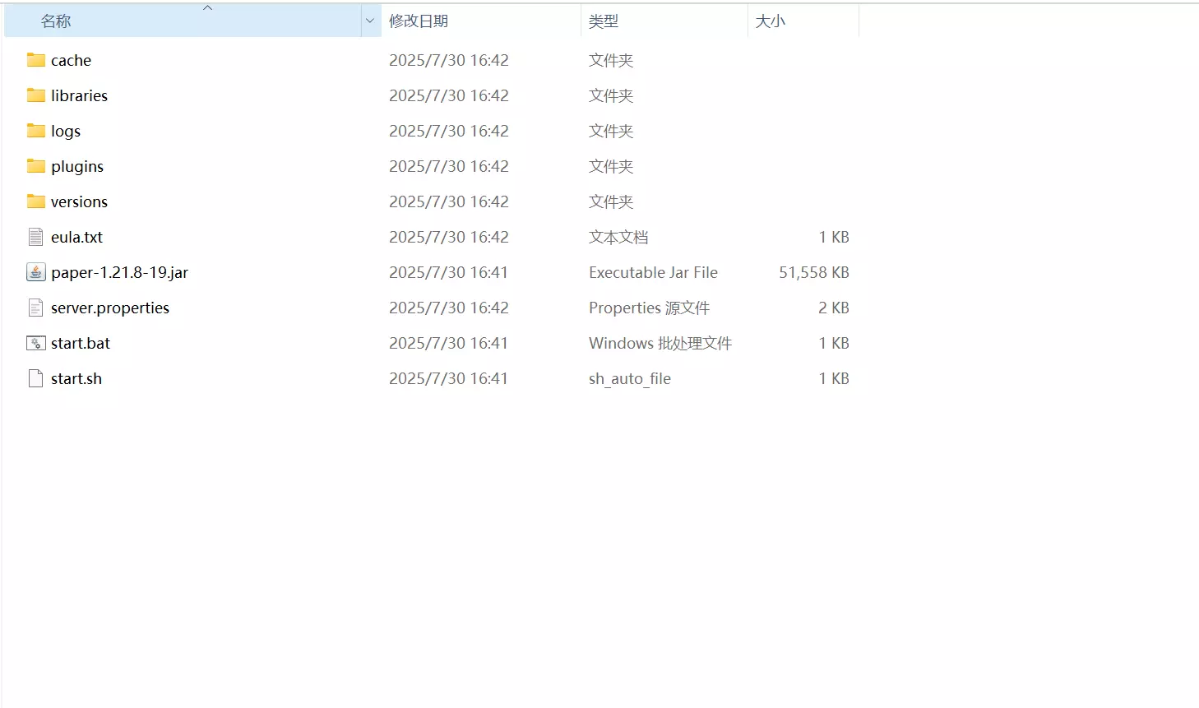Screen dimensions: 1199x708
Task: Click the 2 KB size value
Action: click(x=834, y=308)
